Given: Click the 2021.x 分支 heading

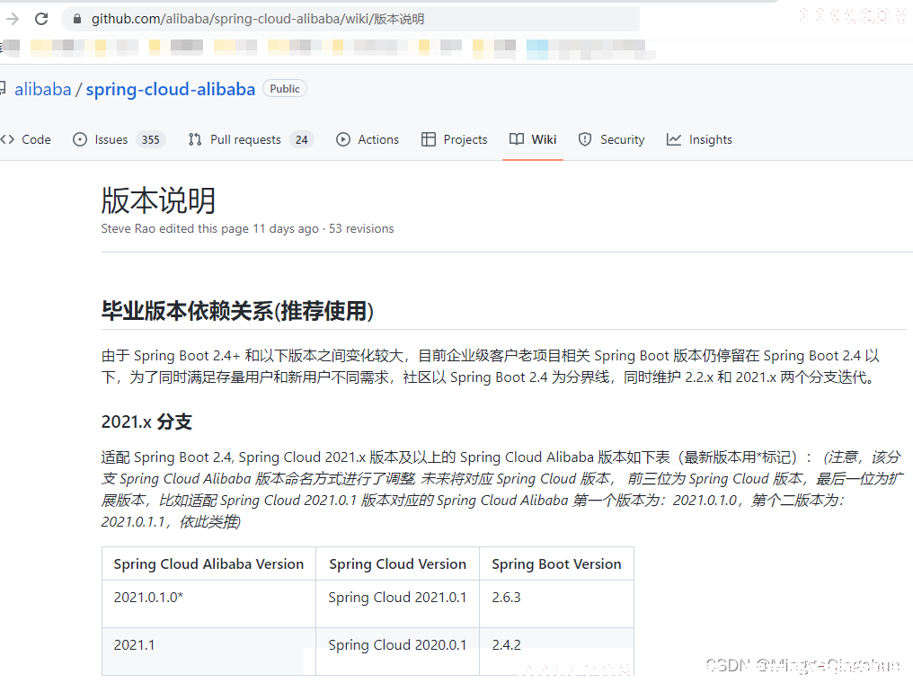Looking at the screenshot, I should [x=146, y=421].
